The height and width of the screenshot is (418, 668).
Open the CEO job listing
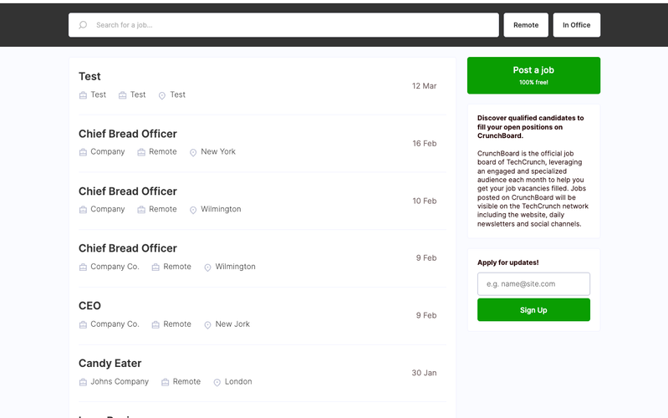click(89, 306)
